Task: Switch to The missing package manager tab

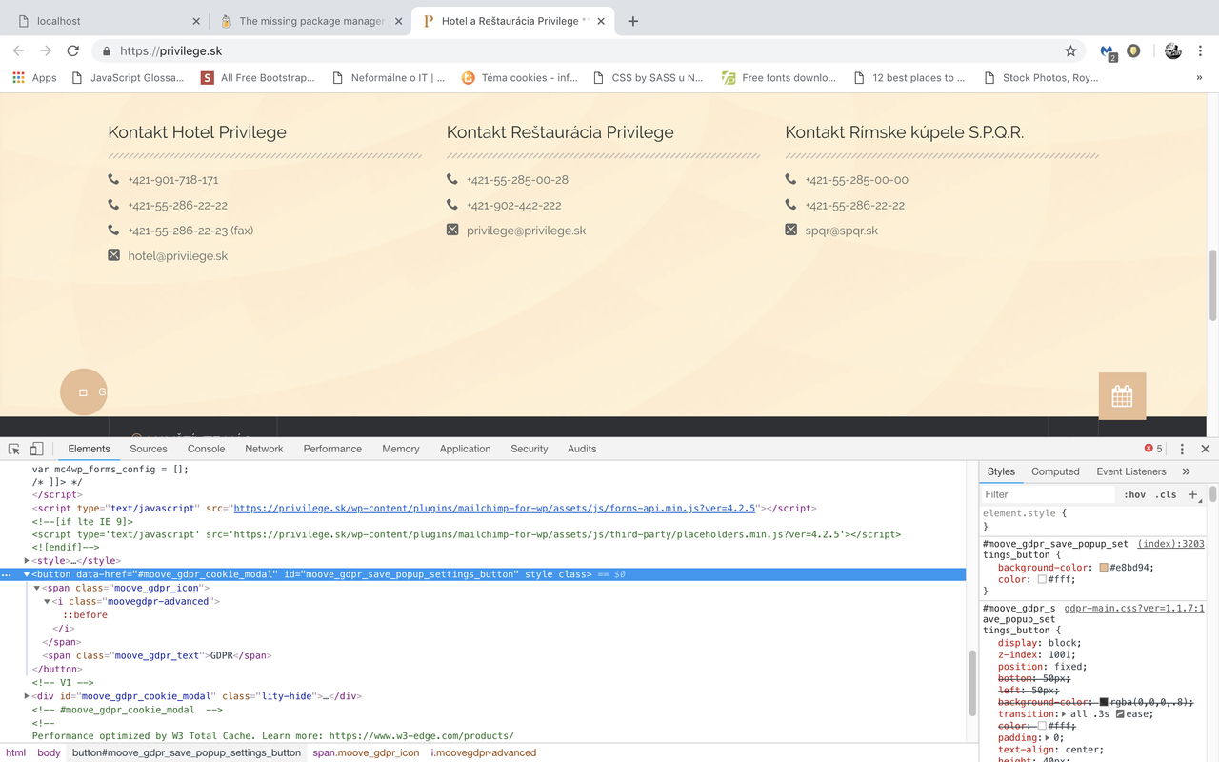Action: 311,21
